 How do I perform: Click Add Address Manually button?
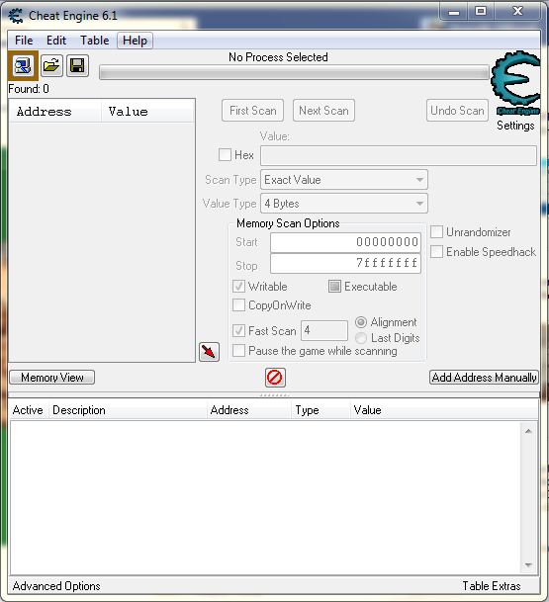[x=484, y=378]
